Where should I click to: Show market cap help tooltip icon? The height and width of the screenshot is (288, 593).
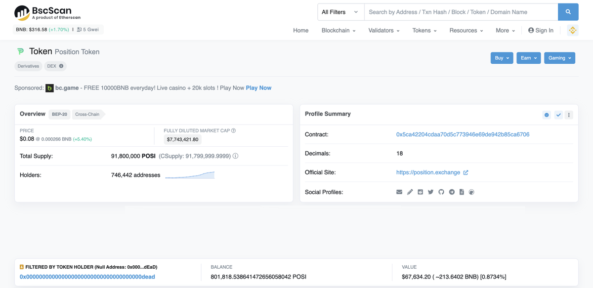(233, 131)
